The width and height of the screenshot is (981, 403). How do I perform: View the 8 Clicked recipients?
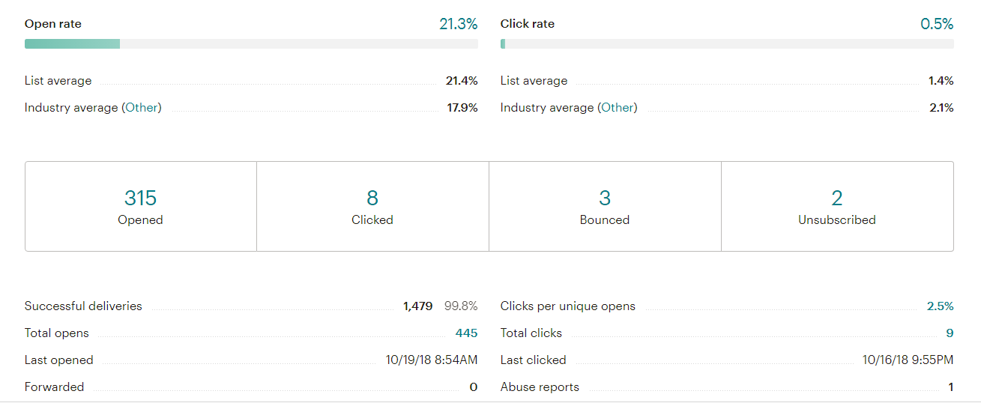pos(372,206)
